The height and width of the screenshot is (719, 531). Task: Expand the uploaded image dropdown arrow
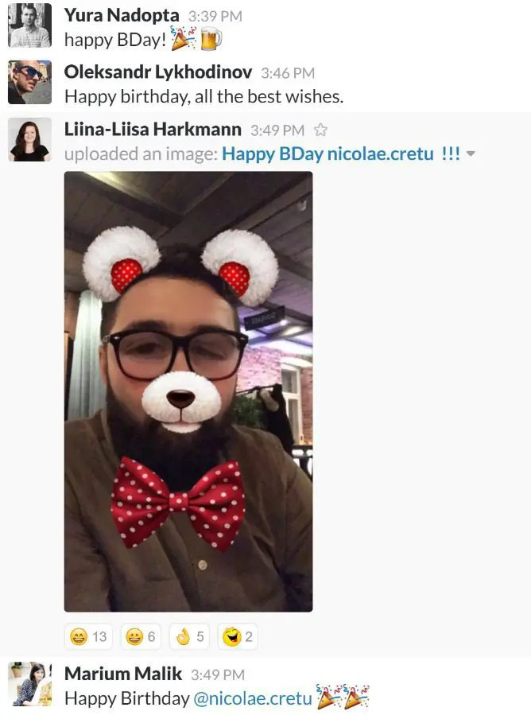coord(470,154)
